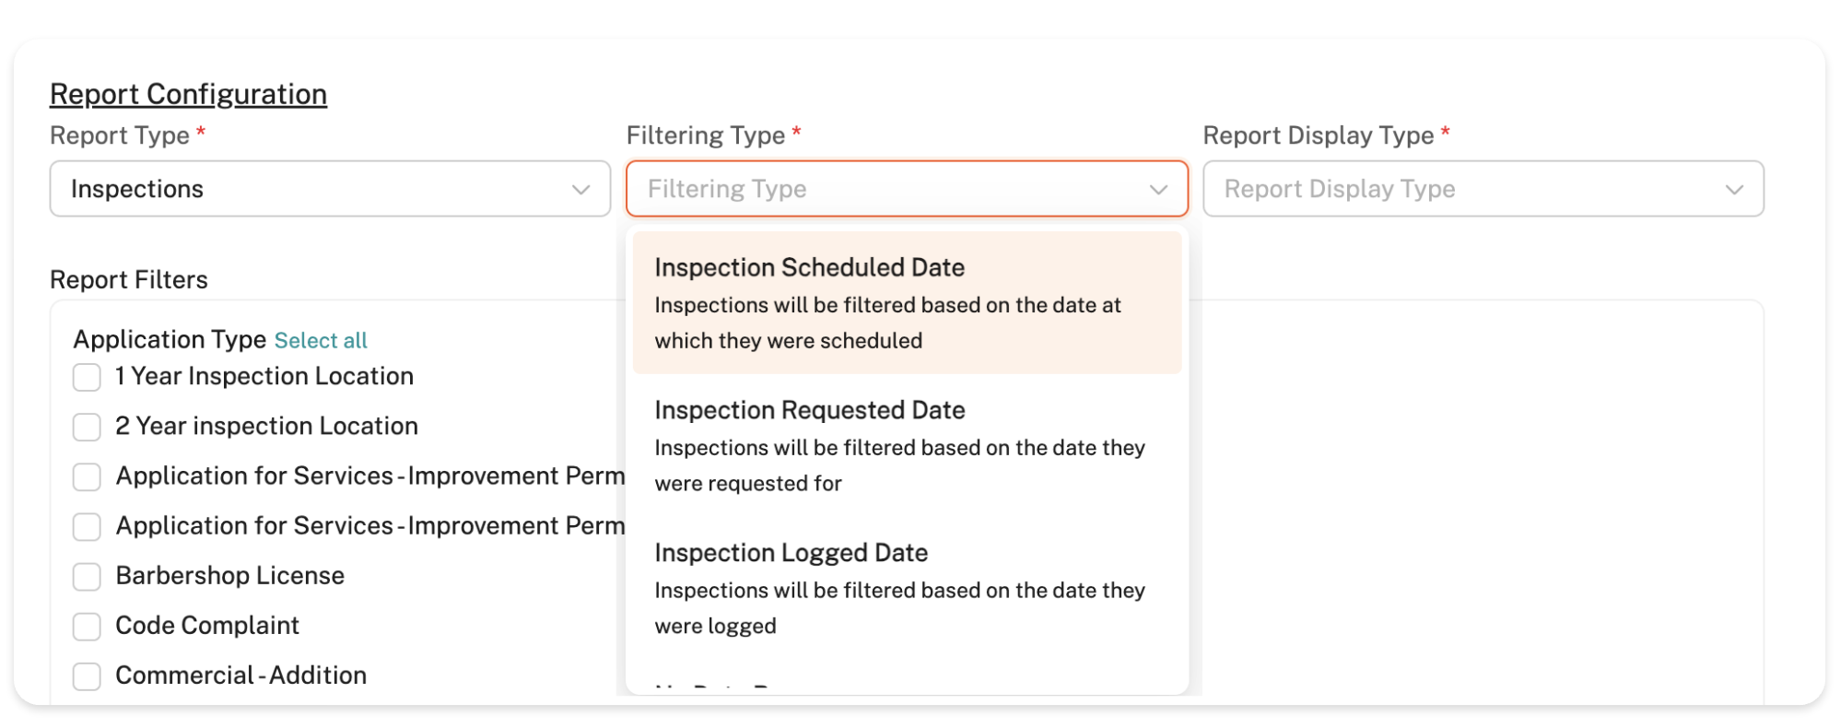Click the Report Configuration heading
1841x728 pixels.
coord(188,94)
